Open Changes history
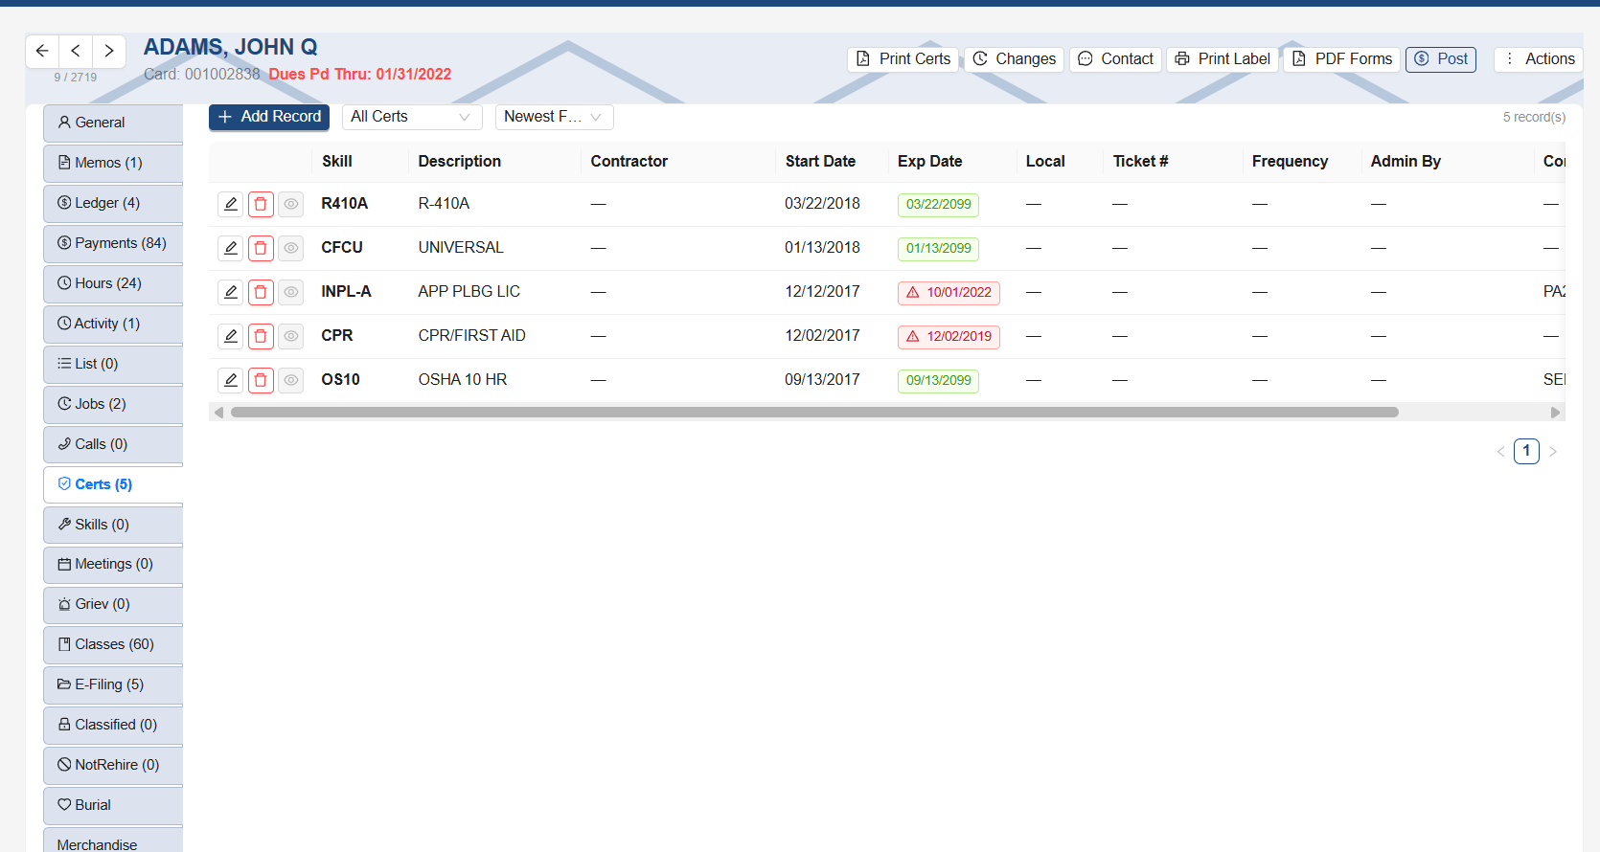Screen dimensions: 1600x852 pos(1014,59)
